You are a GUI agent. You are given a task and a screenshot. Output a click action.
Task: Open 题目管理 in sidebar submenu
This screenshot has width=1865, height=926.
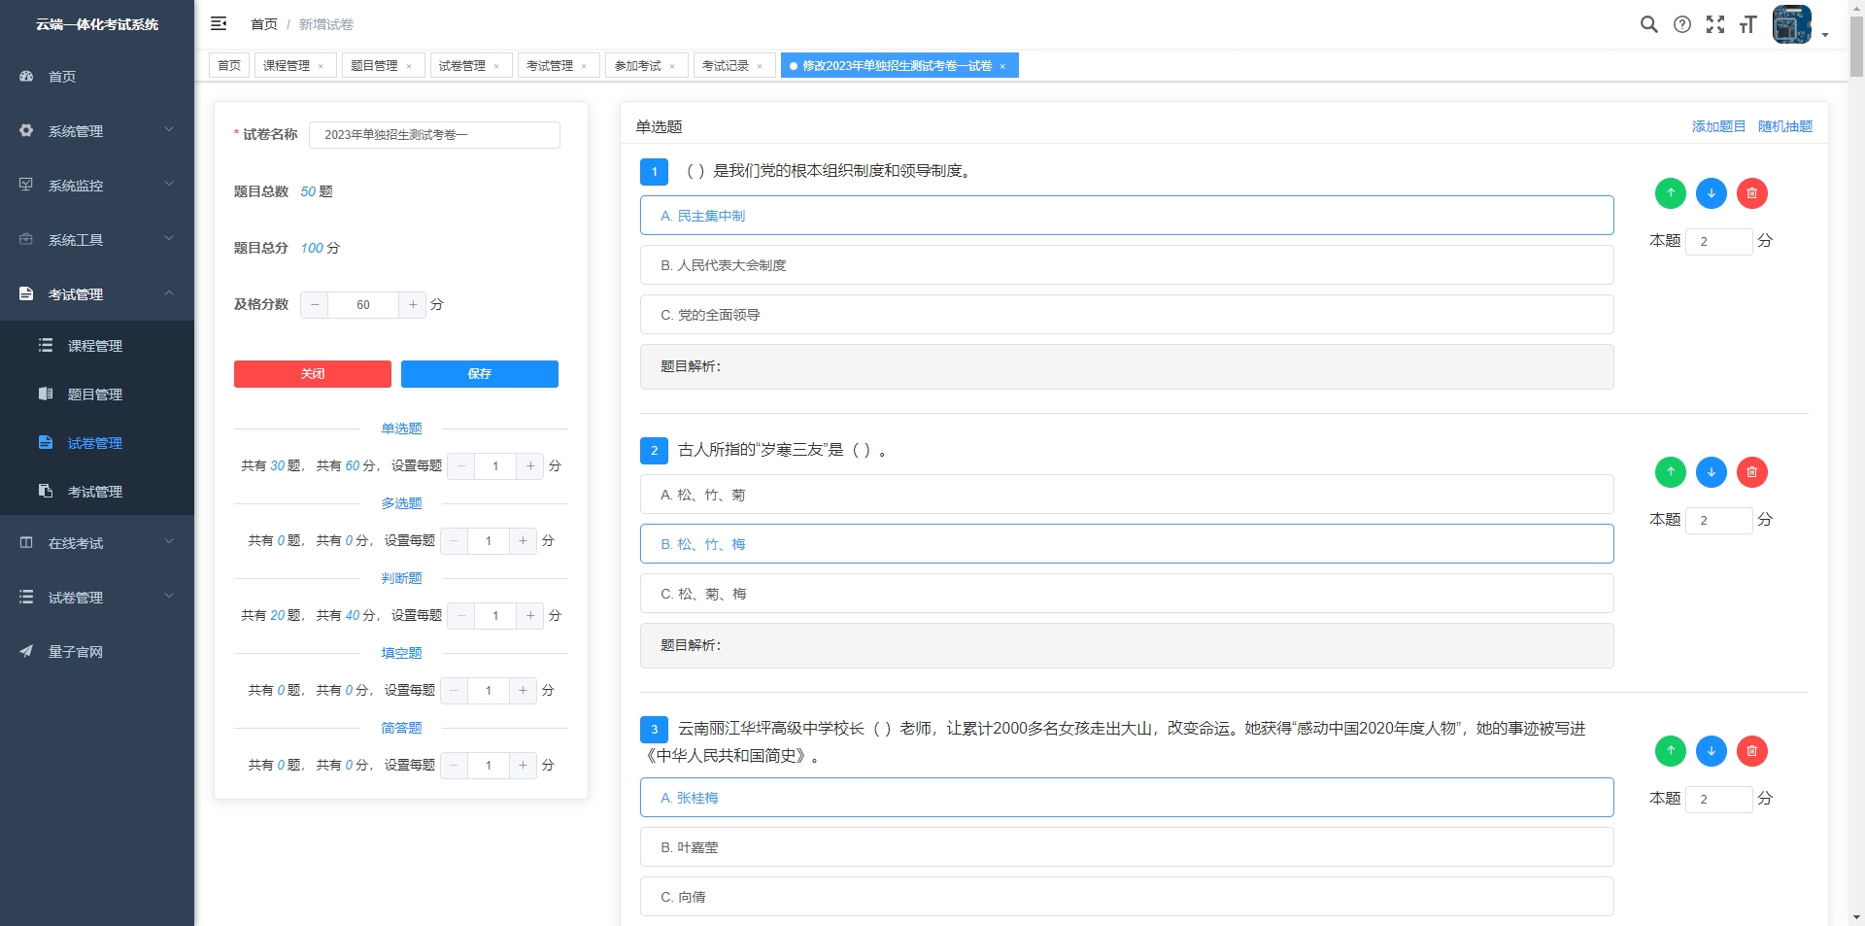tap(97, 394)
